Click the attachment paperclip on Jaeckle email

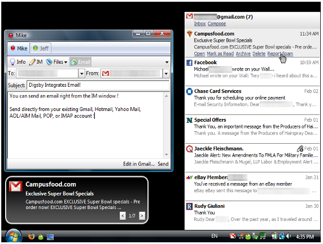click(300, 148)
